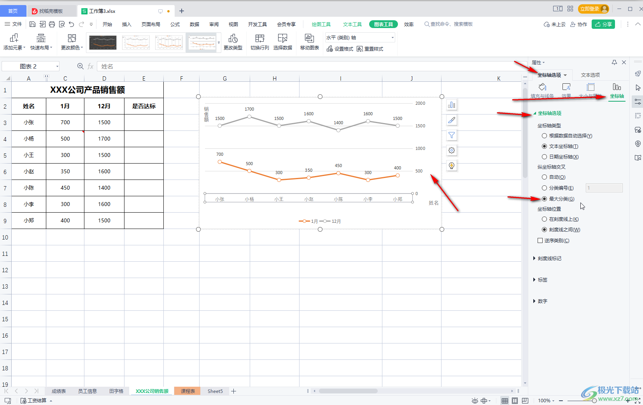
Task: Collapse the Axis Options section
Action: pos(547,113)
